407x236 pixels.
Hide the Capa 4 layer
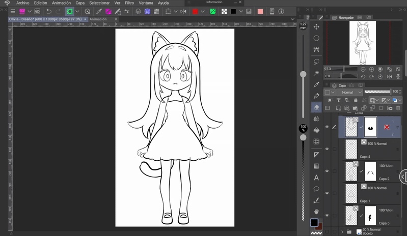pos(327,149)
